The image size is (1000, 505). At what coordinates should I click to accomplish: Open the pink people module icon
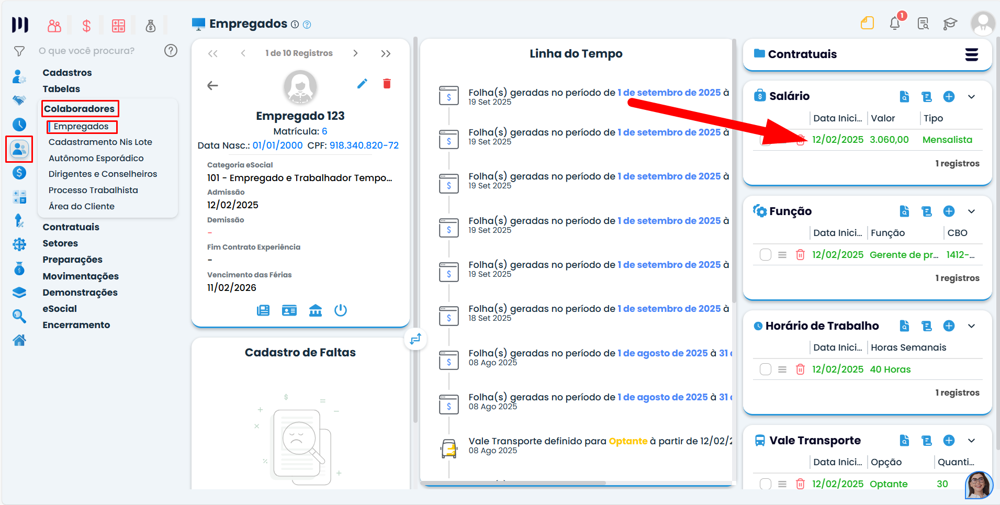(x=54, y=26)
